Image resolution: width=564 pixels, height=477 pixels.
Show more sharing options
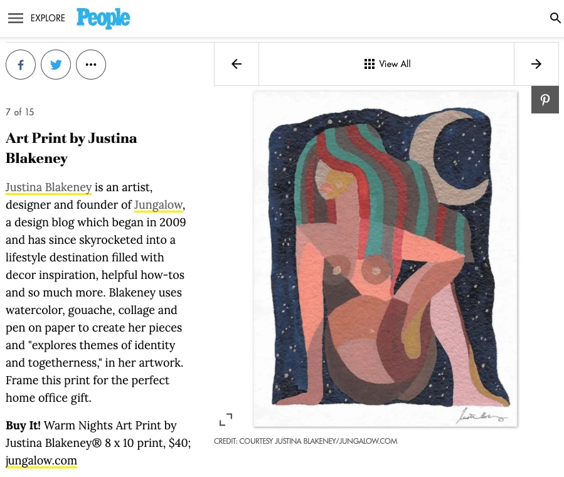(x=91, y=65)
